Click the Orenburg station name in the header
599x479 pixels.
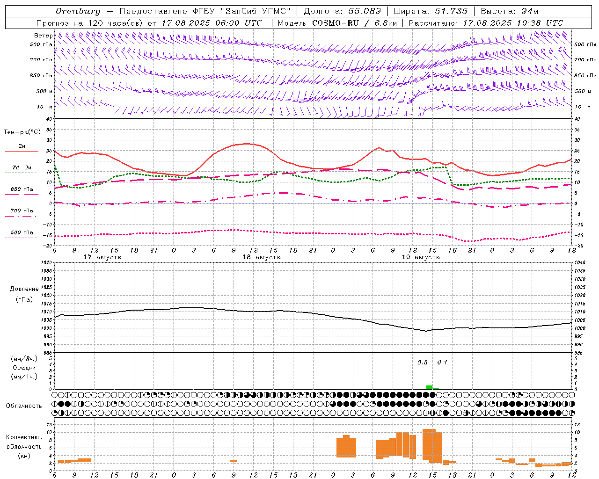pyautogui.click(x=78, y=11)
